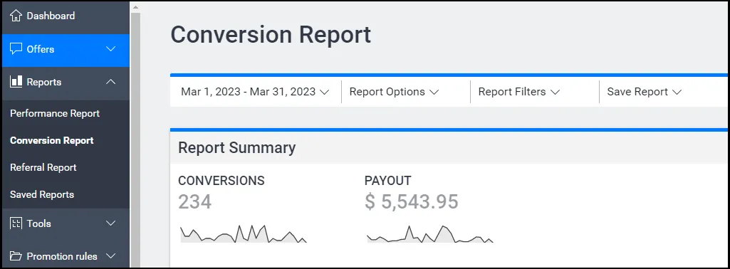
Task: Open the Referral Report link
Action: pos(43,167)
